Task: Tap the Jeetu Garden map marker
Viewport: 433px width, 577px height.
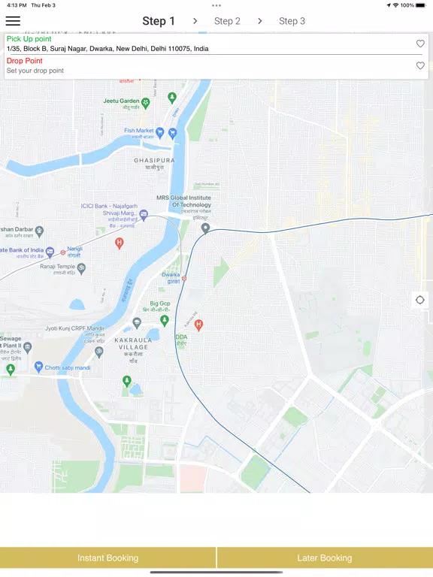Action: (x=146, y=103)
